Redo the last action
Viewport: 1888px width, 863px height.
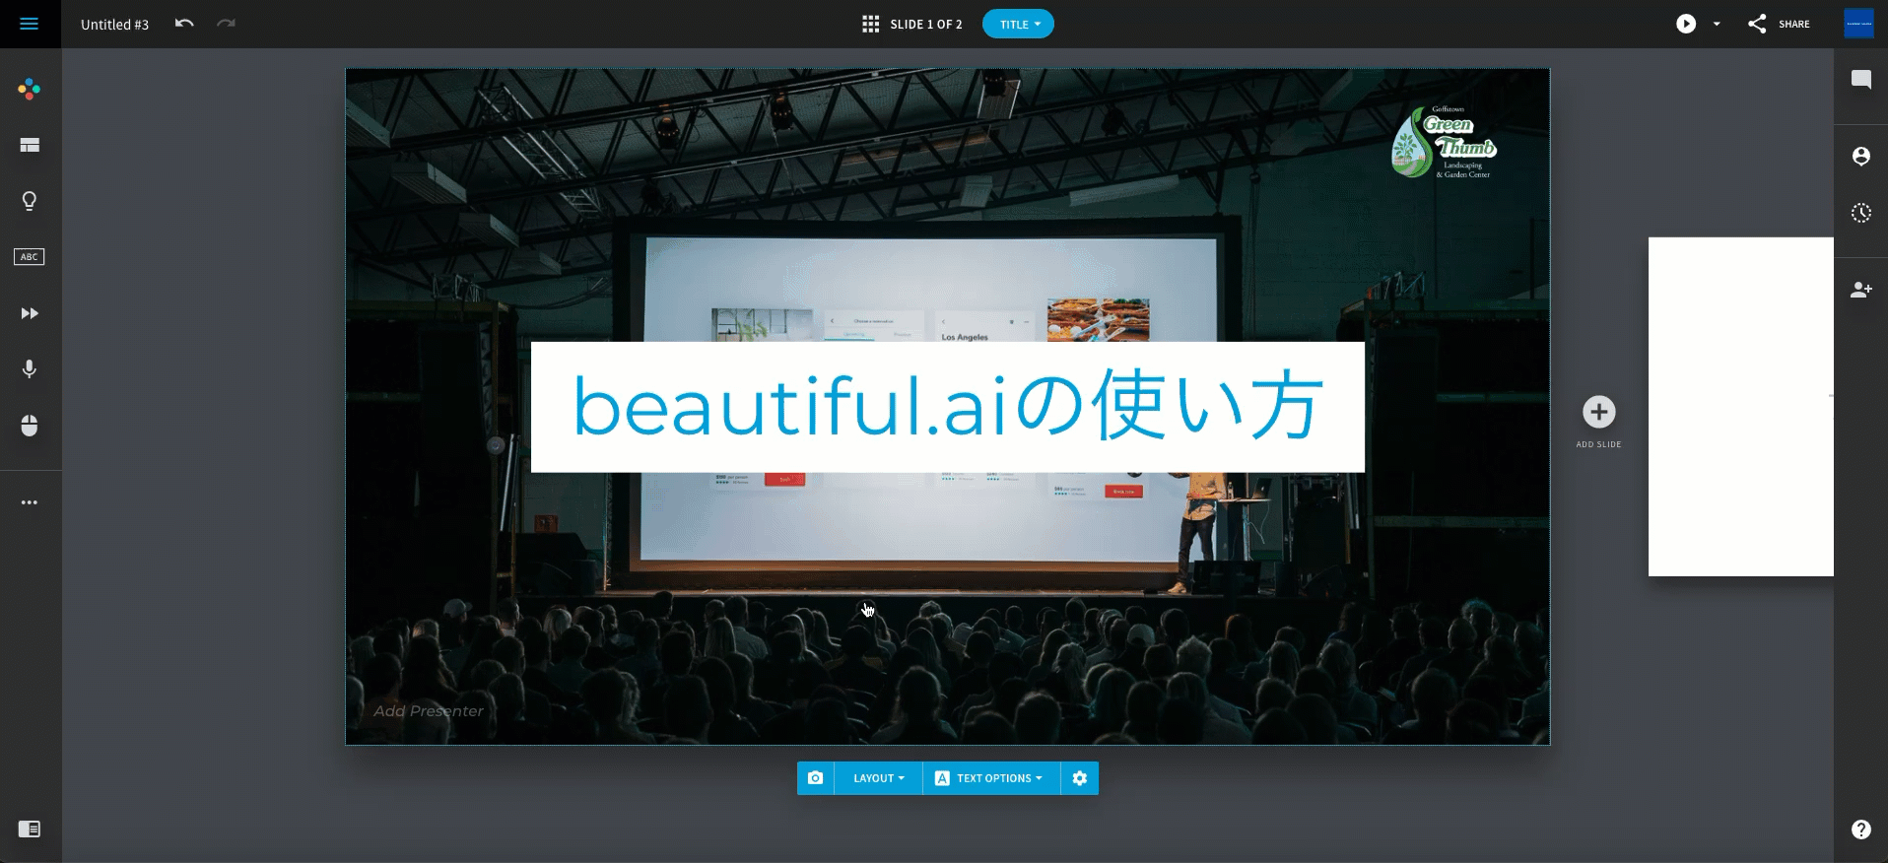227,24
